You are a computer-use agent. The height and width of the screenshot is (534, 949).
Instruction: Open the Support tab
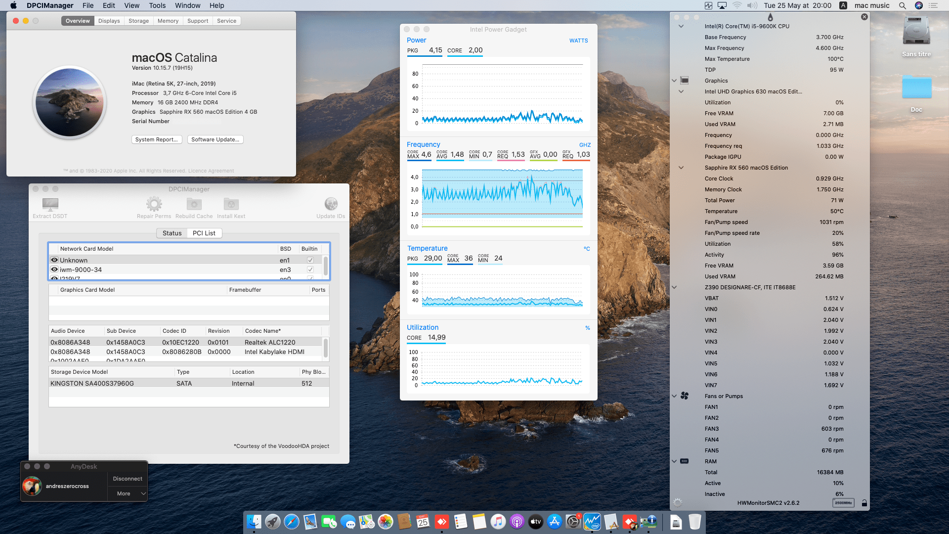point(198,21)
